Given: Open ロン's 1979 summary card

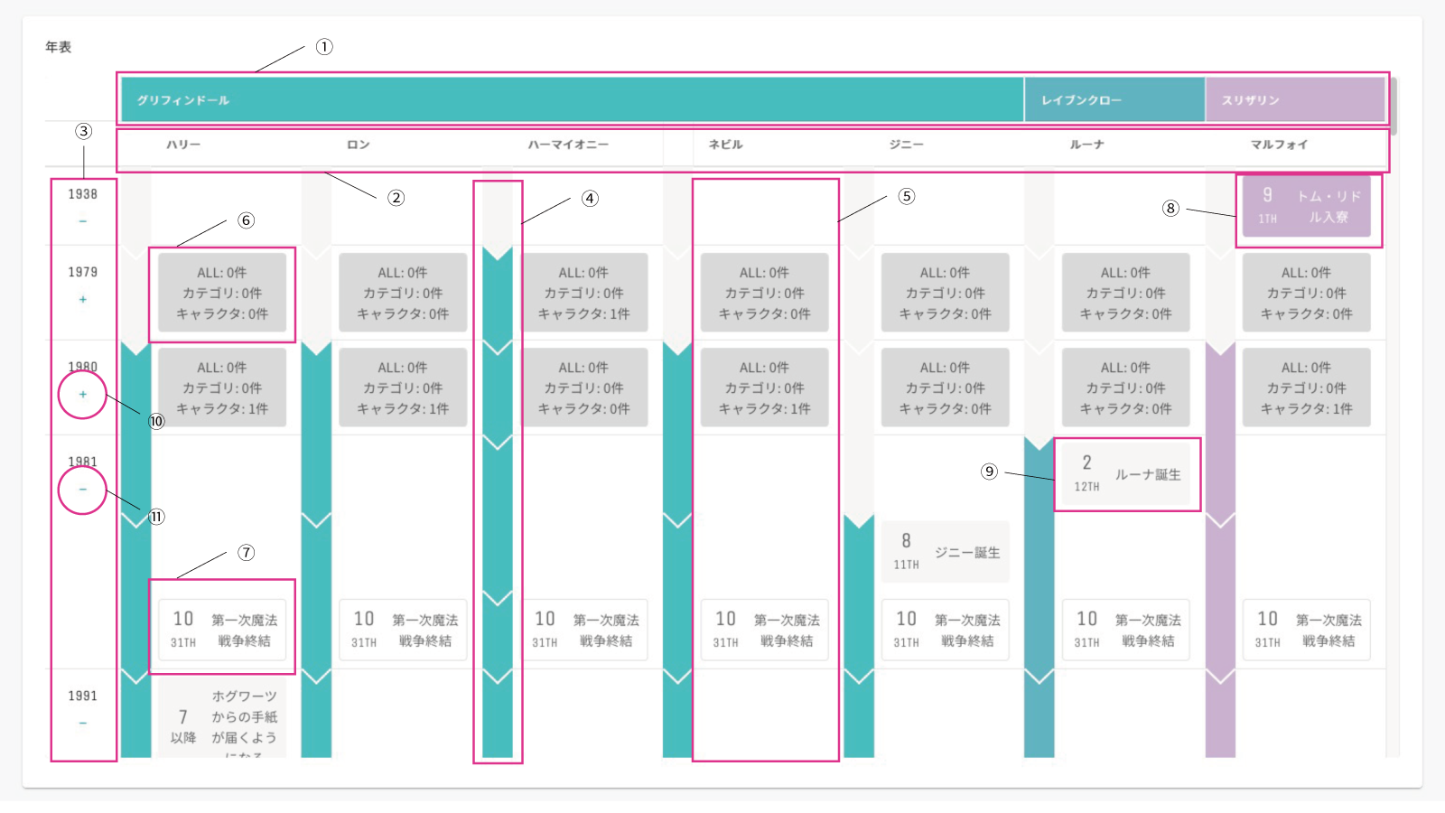Looking at the screenshot, I should pos(403,293).
